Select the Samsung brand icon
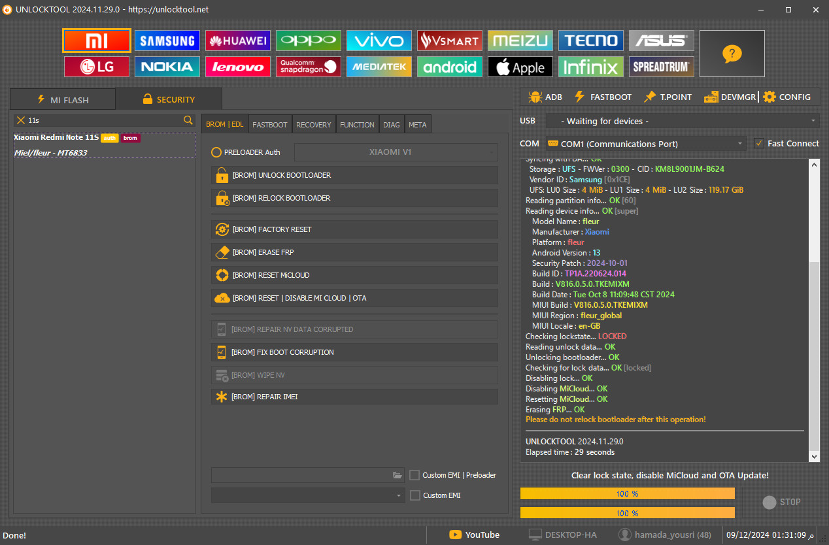Screen dimensions: 829x545 coord(167,41)
